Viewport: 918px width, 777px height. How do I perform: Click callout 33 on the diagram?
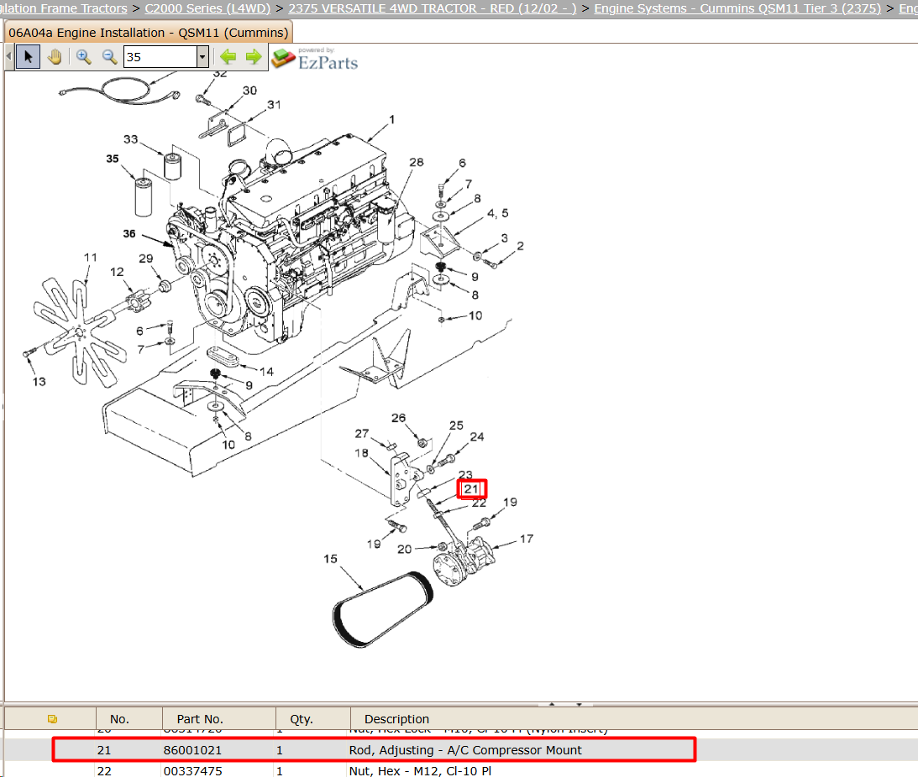click(x=130, y=139)
